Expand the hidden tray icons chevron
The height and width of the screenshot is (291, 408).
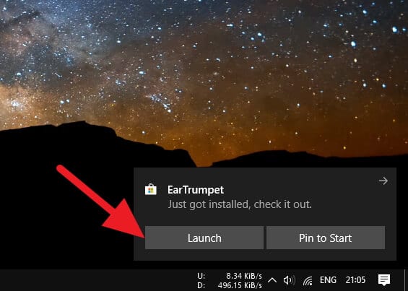(272, 280)
